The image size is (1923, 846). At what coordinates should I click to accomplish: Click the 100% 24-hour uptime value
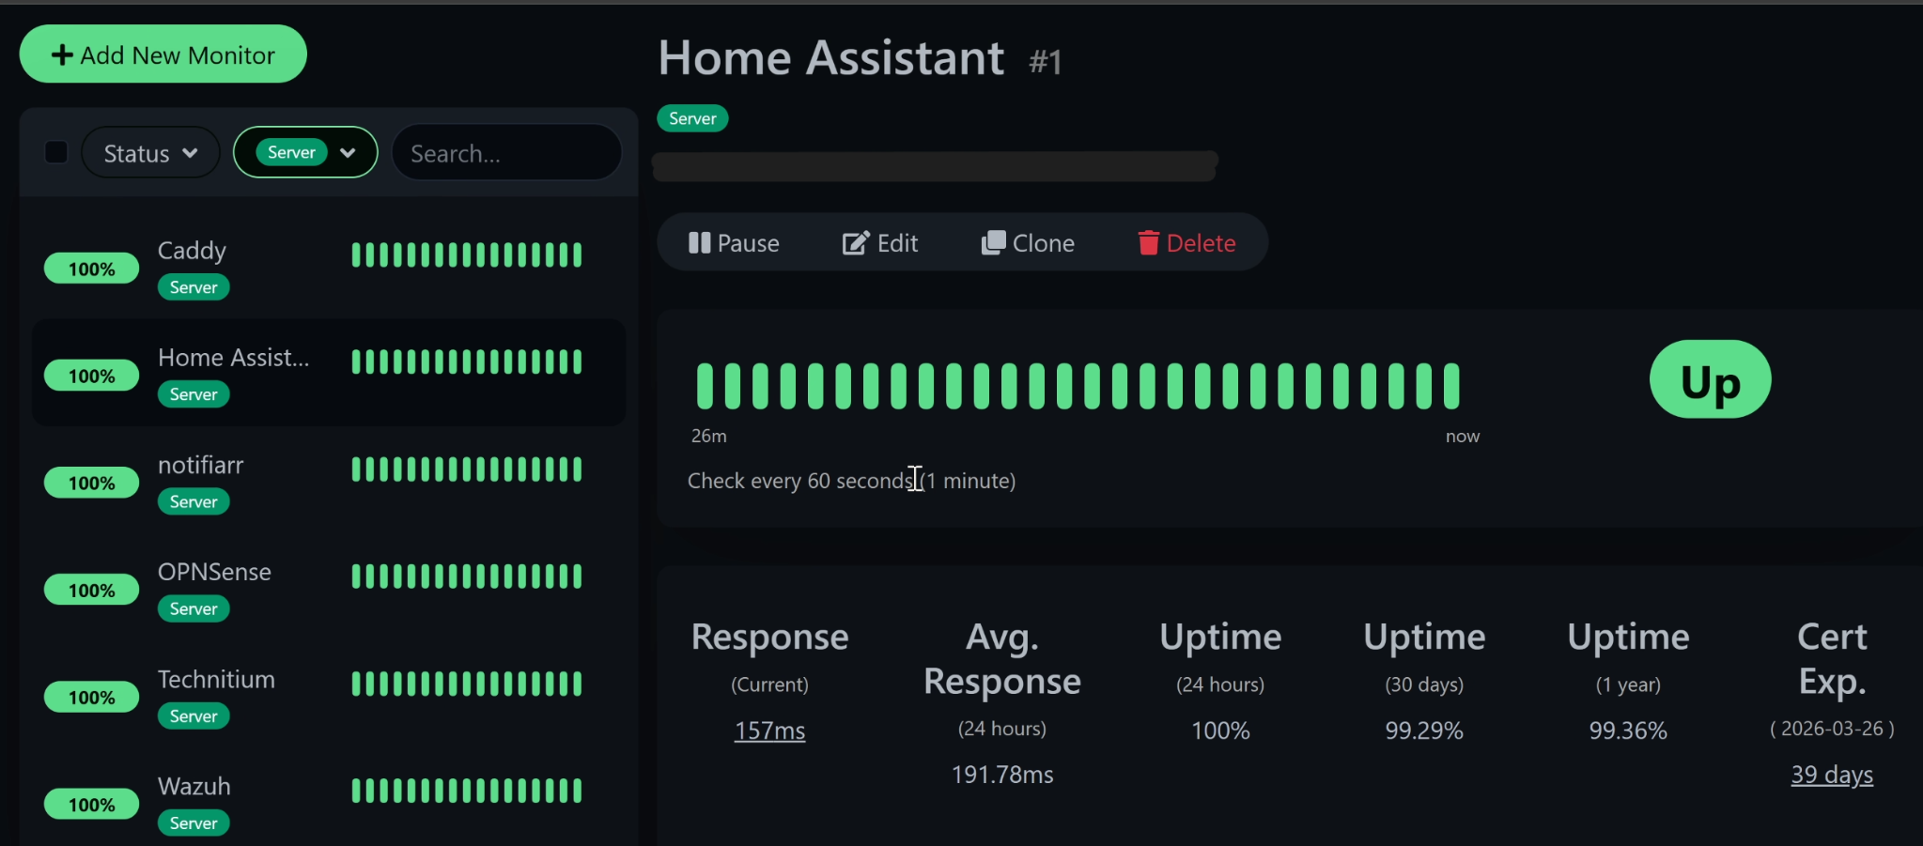1220,731
